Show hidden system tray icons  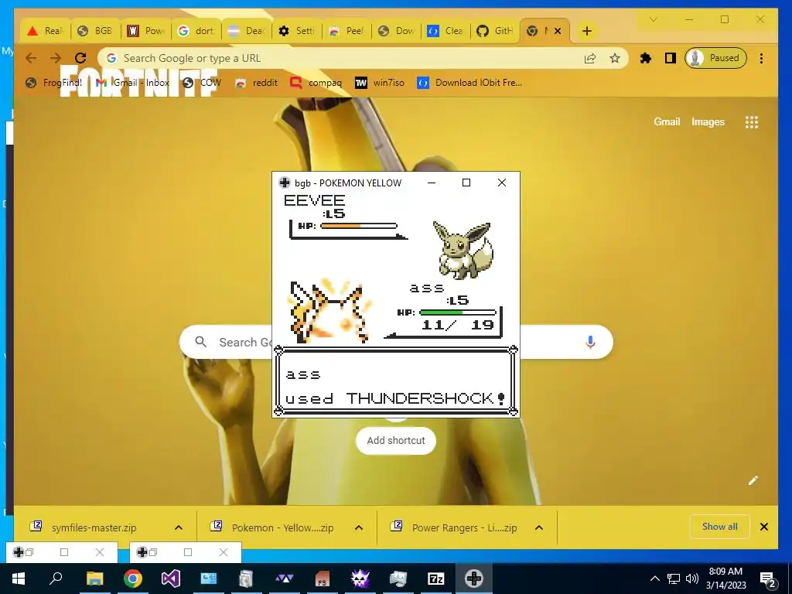point(654,579)
